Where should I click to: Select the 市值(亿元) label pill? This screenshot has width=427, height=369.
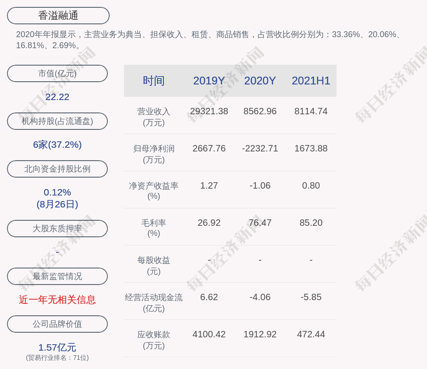[x=57, y=73]
